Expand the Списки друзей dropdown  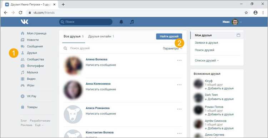[x=207, y=60]
